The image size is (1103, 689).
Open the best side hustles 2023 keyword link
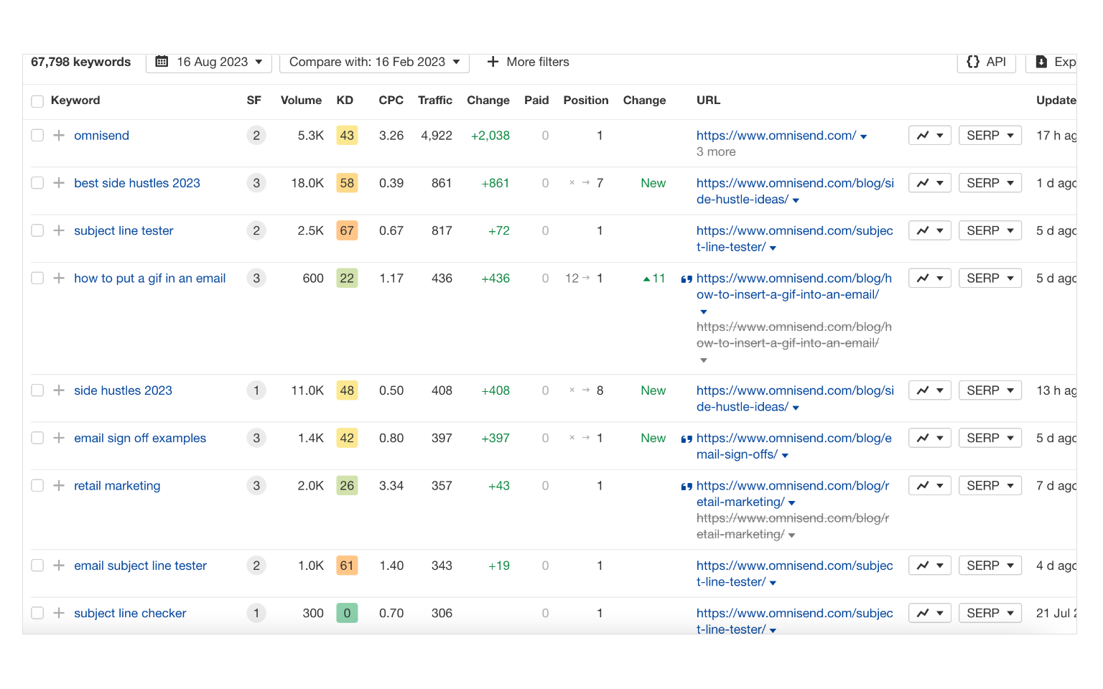coord(137,183)
